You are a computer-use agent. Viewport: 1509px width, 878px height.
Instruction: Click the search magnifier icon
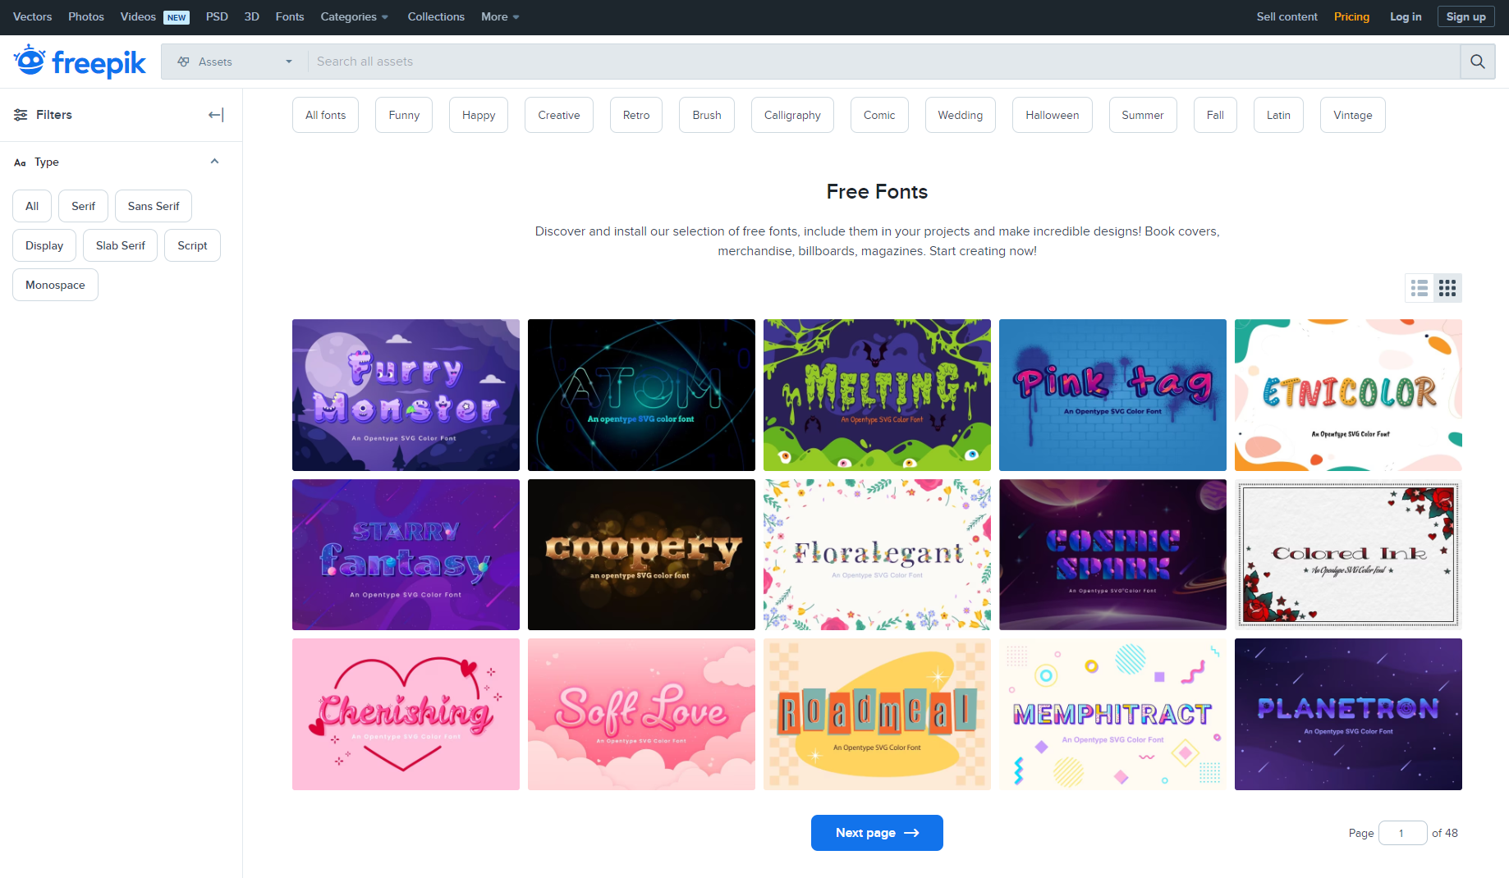pos(1477,62)
